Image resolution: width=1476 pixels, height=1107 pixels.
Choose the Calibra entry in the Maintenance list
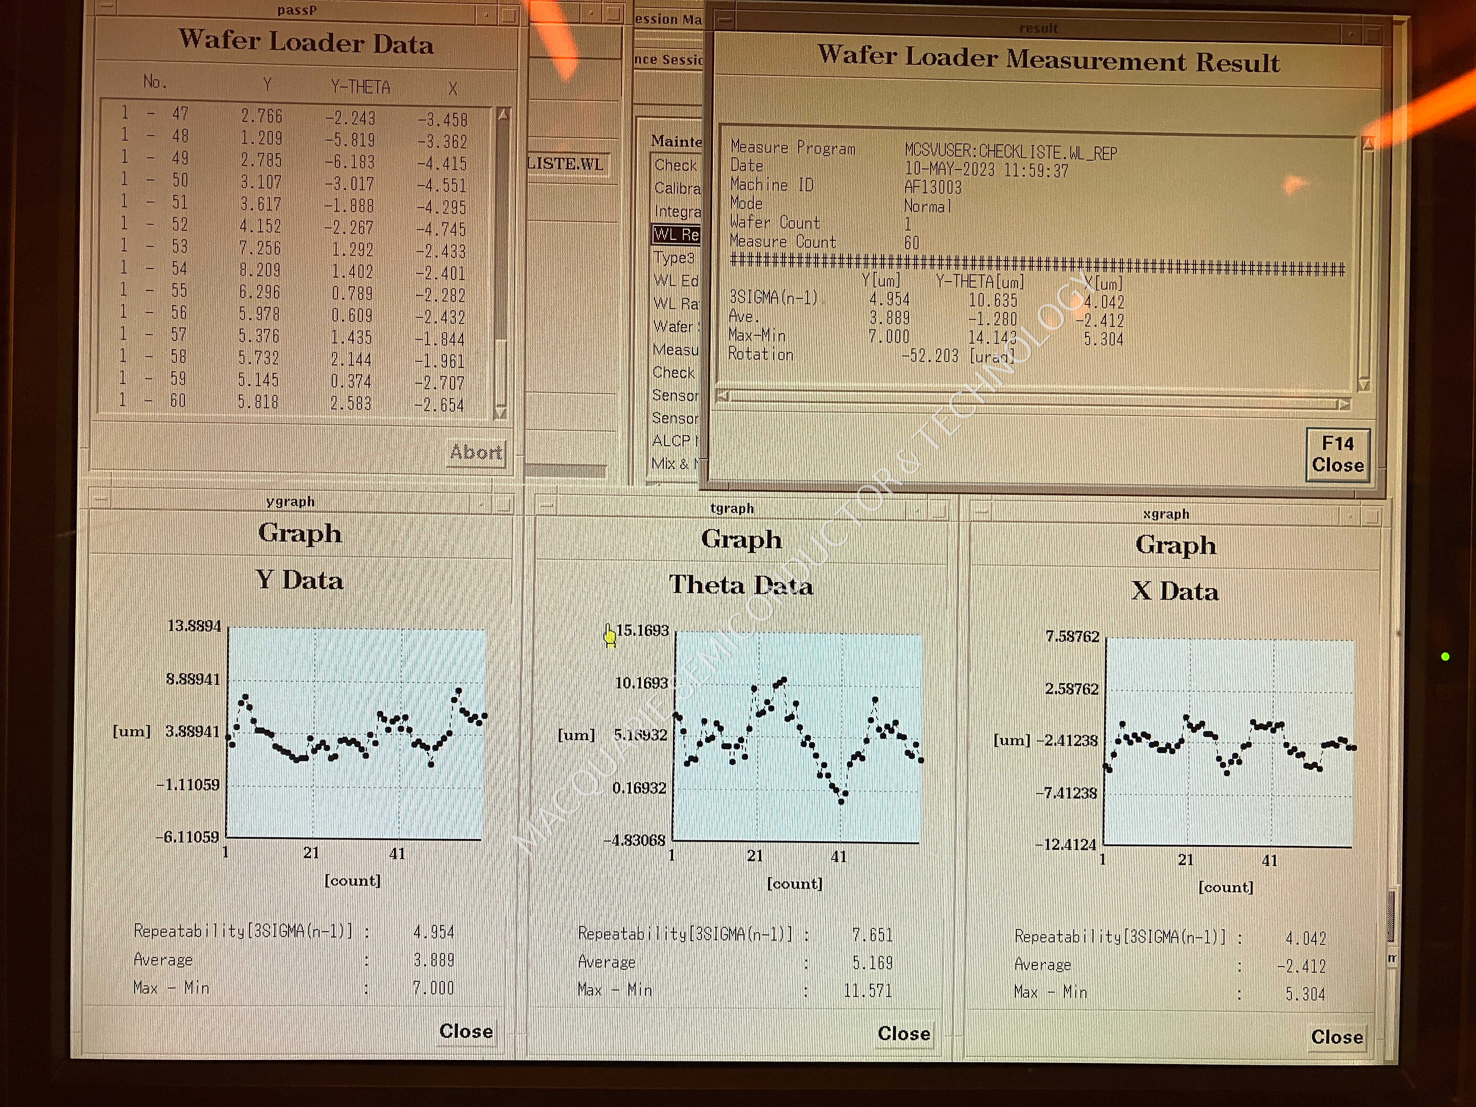pos(676,188)
